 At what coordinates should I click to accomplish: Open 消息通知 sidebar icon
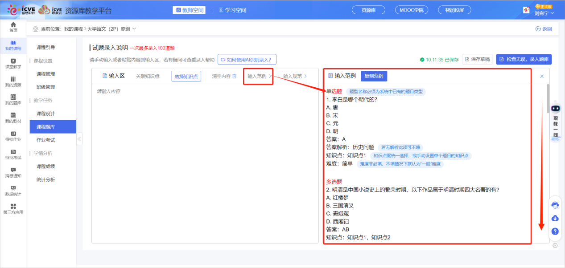point(13,172)
